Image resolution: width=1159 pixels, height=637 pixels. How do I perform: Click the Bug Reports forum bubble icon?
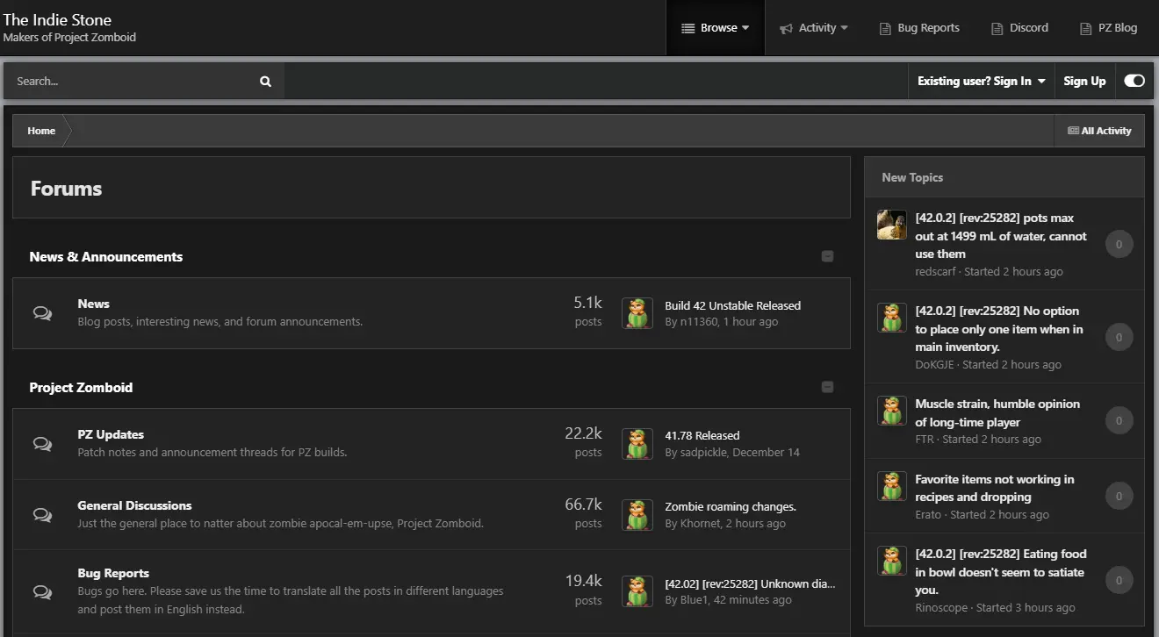point(42,590)
